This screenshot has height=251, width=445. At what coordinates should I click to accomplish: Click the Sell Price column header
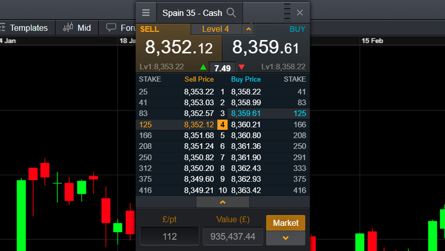pyautogui.click(x=199, y=79)
